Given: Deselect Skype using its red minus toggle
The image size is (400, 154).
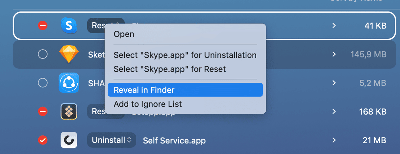Looking at the screenshot, I should (43, 26).
